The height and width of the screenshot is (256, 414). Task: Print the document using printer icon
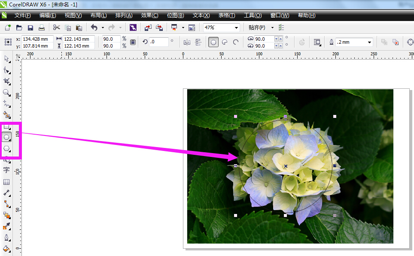click(x=42, y=27)
